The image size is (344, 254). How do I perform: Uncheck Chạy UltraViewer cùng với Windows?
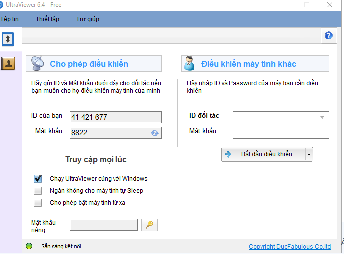(38, 179)
